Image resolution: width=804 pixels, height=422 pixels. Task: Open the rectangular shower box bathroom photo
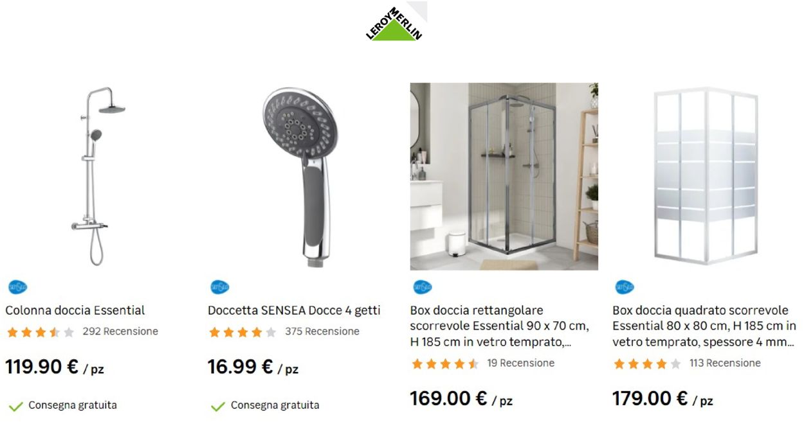click(504, 176)
